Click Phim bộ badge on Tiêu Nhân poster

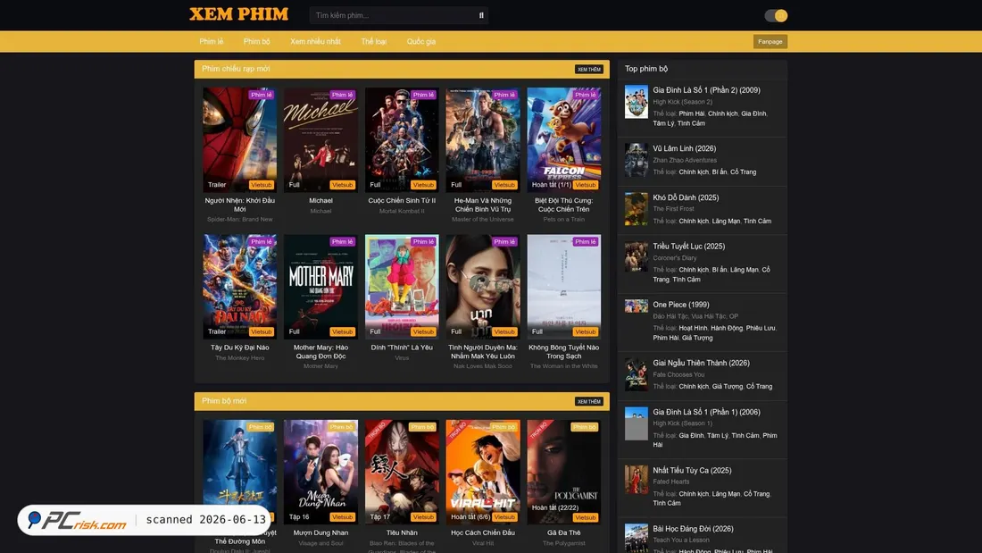click(x=422, y=427)
